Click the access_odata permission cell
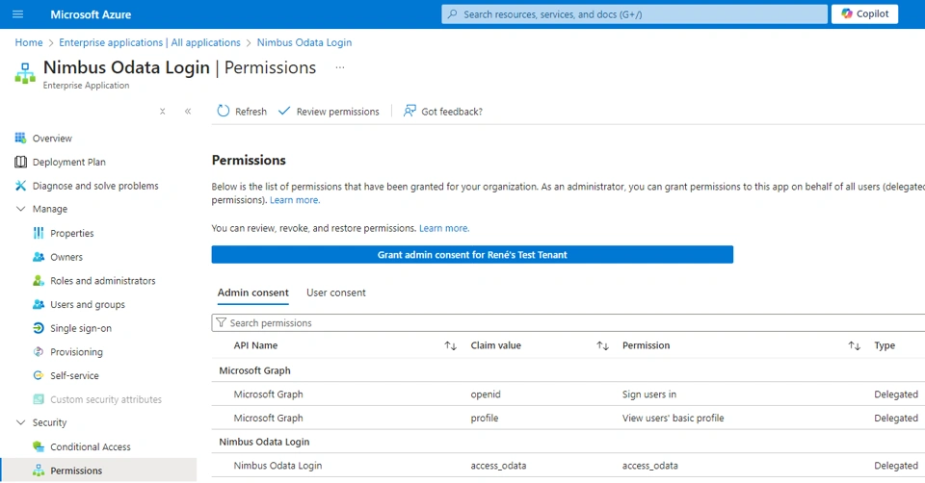The height and width of the screenshot is (483, 925). coord(650,466)
